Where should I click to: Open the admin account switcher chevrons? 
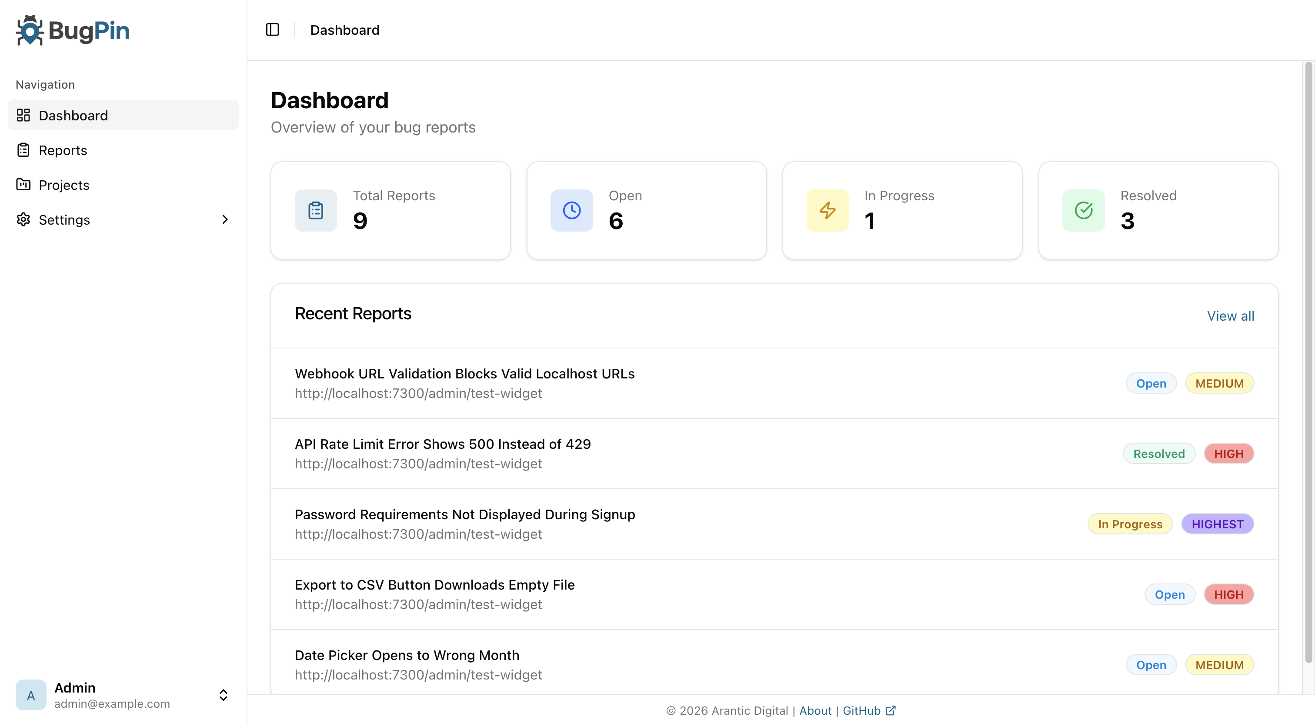click(x=223, y=695)
